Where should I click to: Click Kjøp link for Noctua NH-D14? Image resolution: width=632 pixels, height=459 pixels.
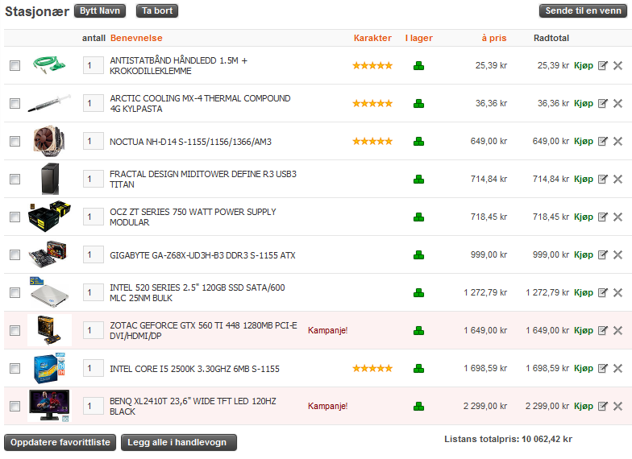(584, 142)
